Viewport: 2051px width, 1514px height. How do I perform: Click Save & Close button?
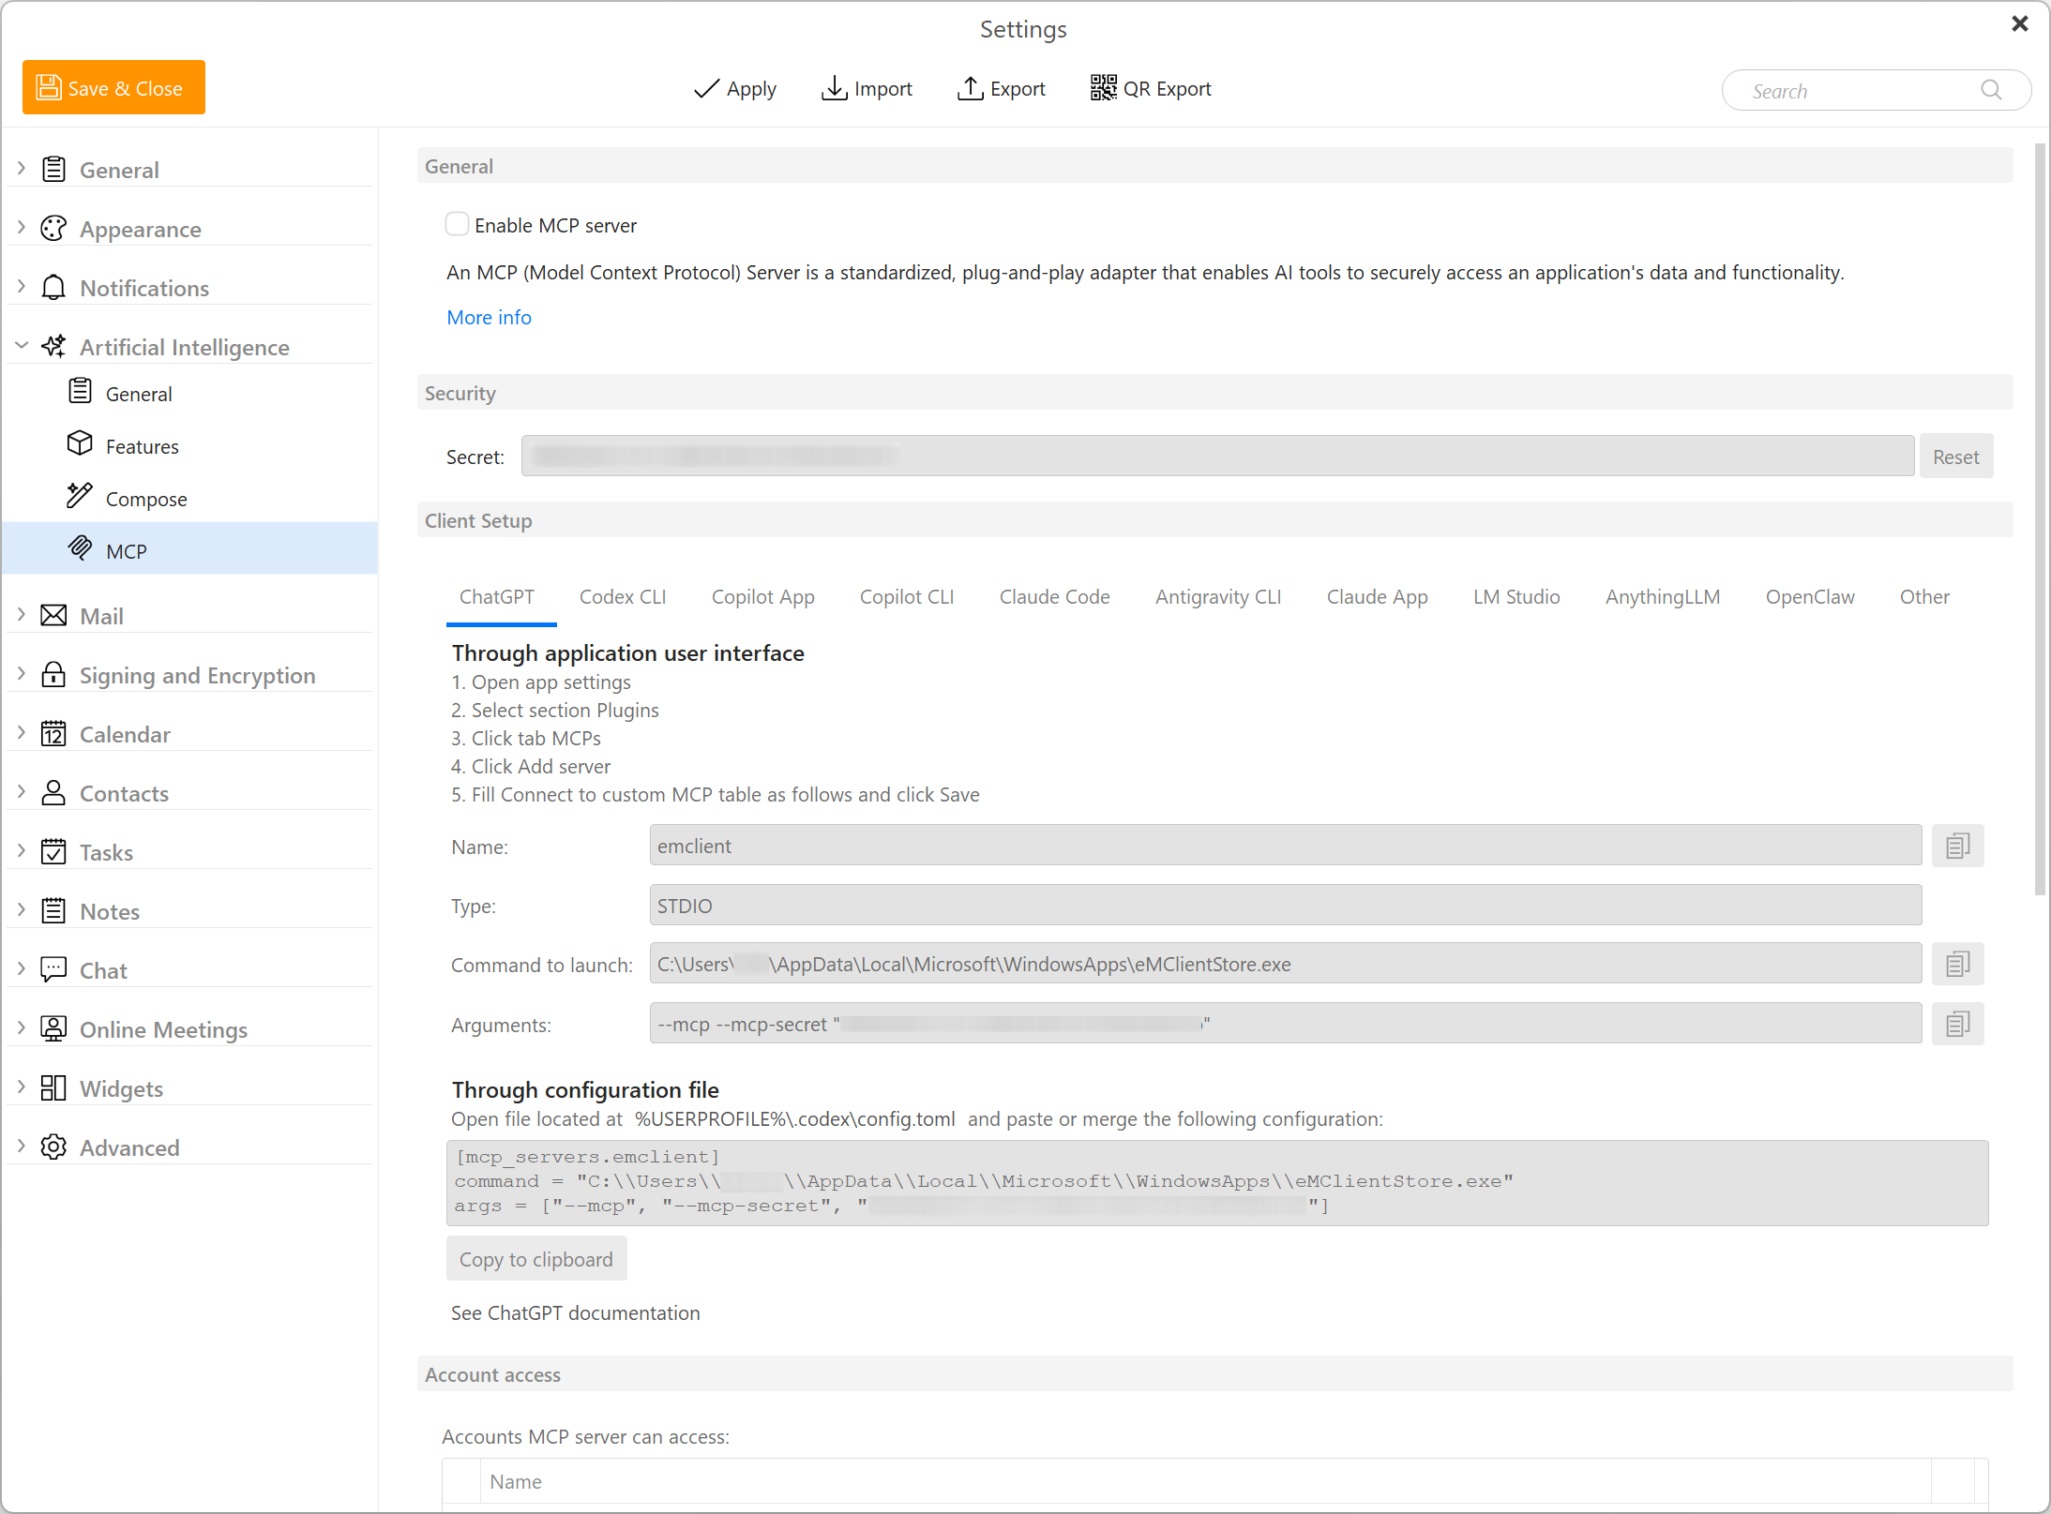coord(113,88)
